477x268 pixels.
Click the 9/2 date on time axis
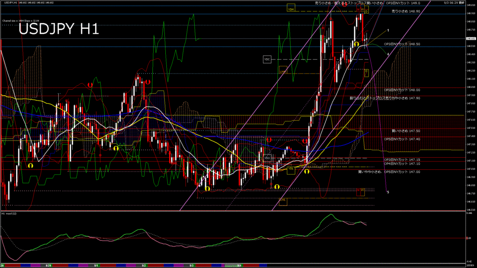coord(143,266)
